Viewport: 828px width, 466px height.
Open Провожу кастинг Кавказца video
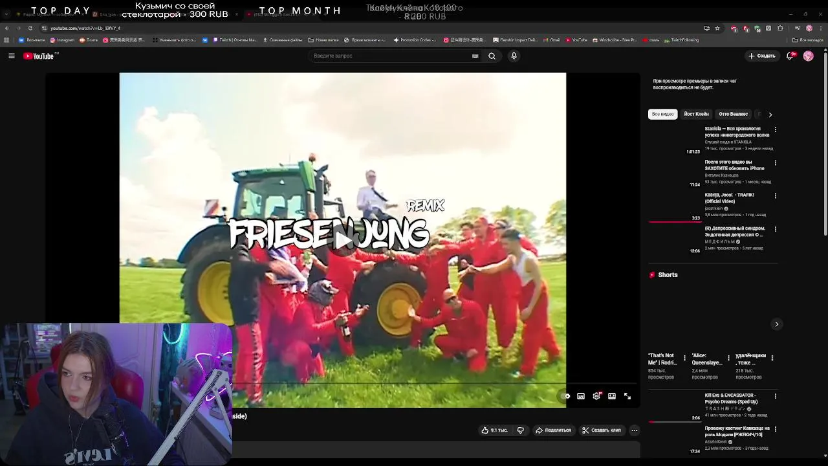(x=737, y=432)
